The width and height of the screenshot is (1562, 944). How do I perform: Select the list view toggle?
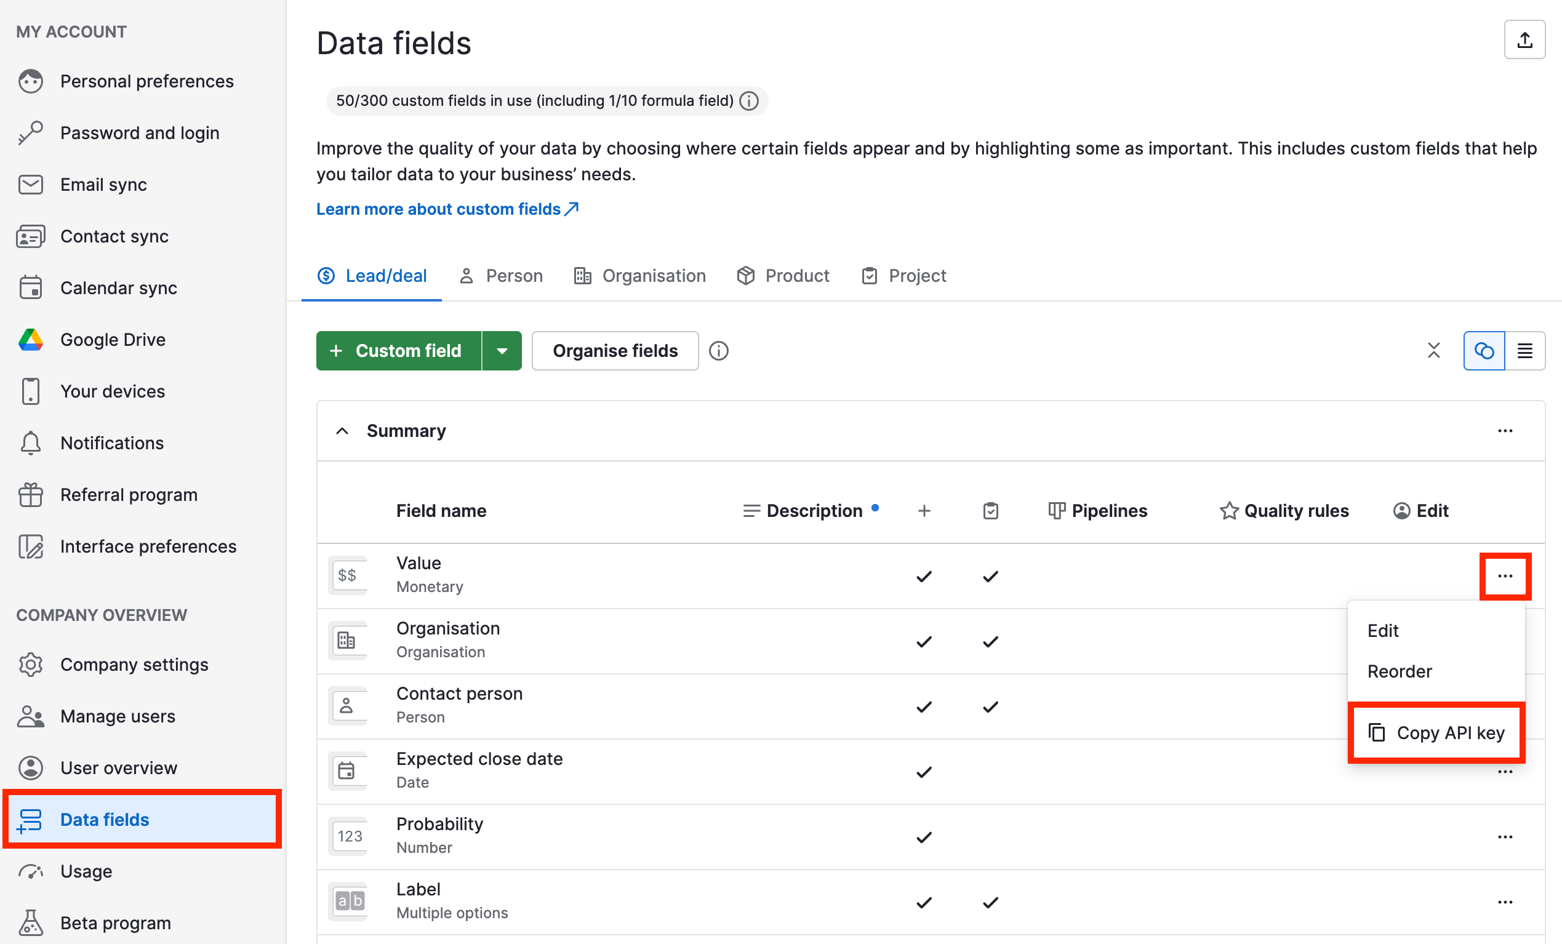(1524, 351)
